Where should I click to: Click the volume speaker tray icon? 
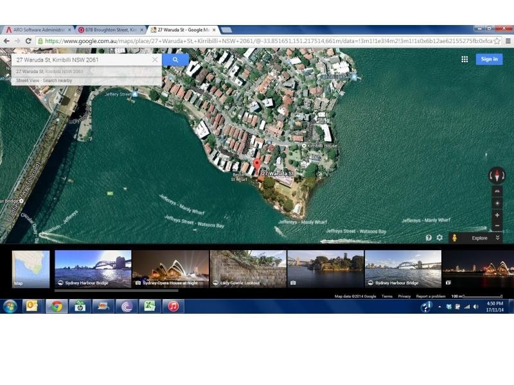476,307
